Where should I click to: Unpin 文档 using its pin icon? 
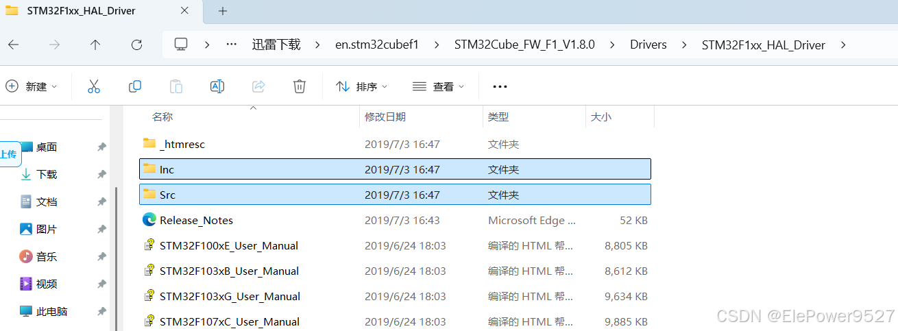click(101, 202)
